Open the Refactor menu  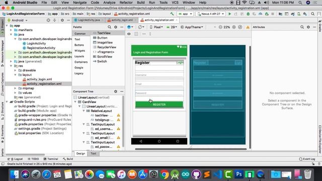click(126, 3)
